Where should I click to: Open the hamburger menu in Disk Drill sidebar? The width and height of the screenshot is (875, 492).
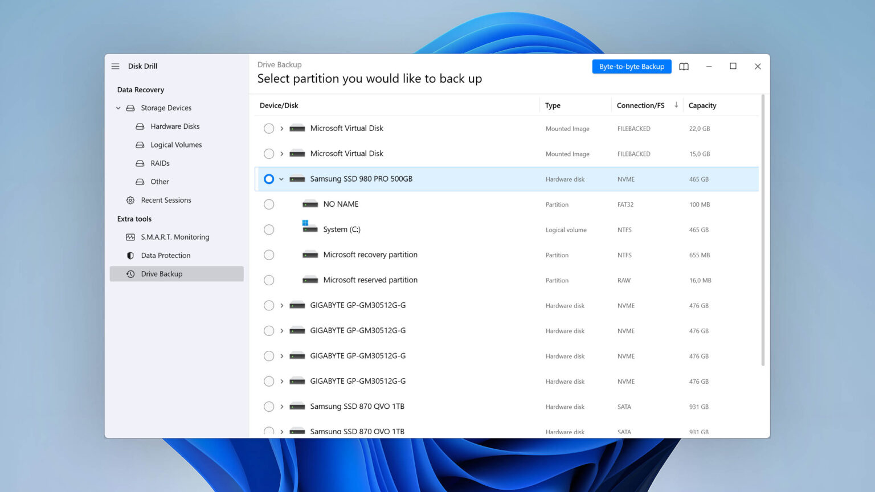(115, 66)
